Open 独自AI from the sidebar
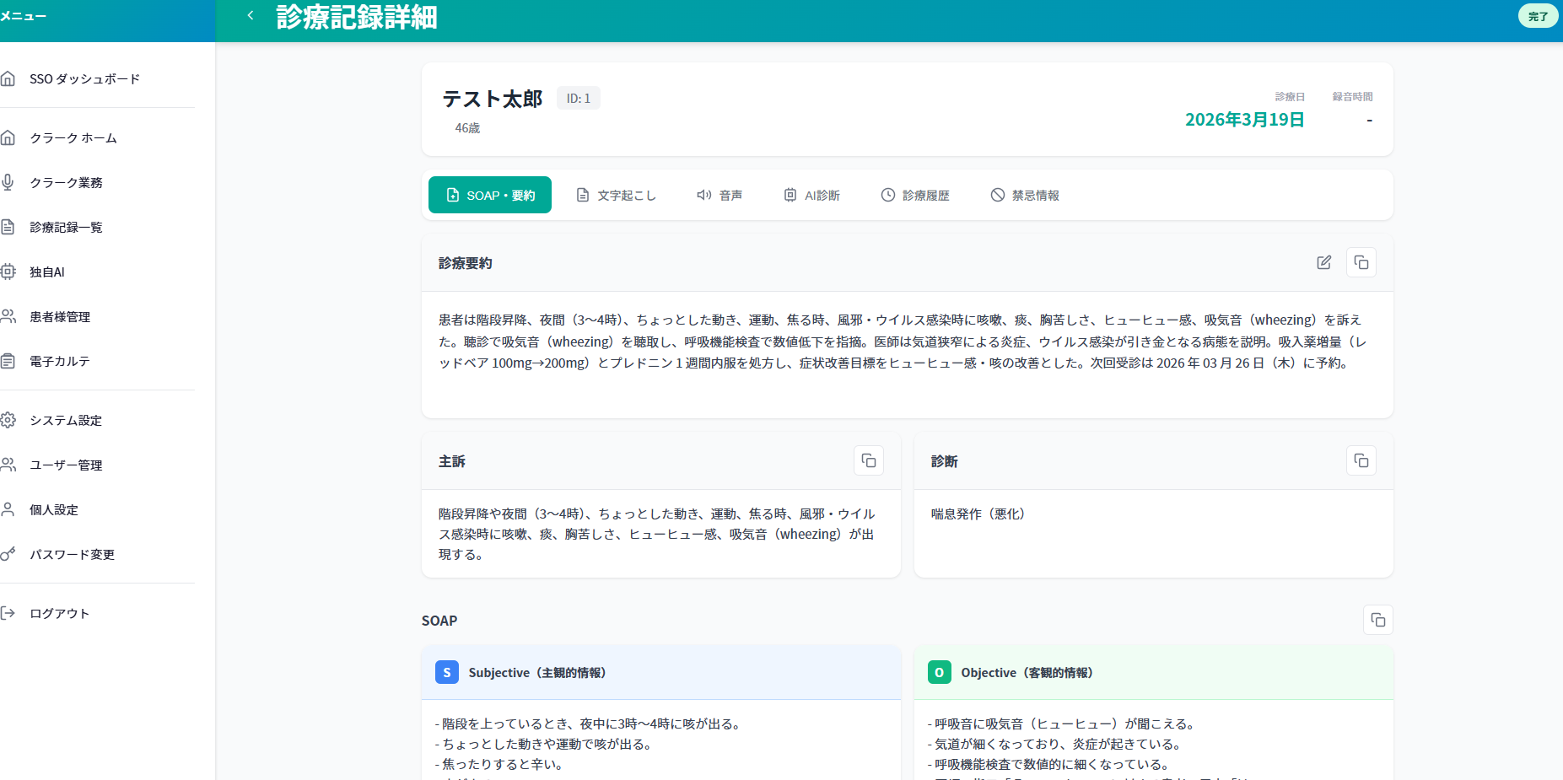Viewport: 1563px width, 780px height. (49, 272)
